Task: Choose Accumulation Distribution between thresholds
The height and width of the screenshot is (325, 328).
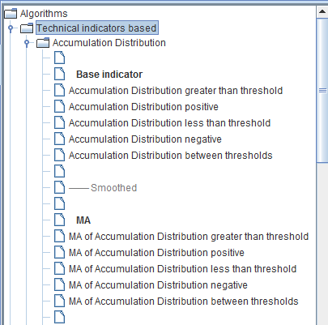Action: (x=171, y=156)
